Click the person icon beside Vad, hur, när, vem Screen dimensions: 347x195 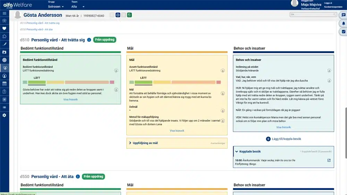(329, 81)
